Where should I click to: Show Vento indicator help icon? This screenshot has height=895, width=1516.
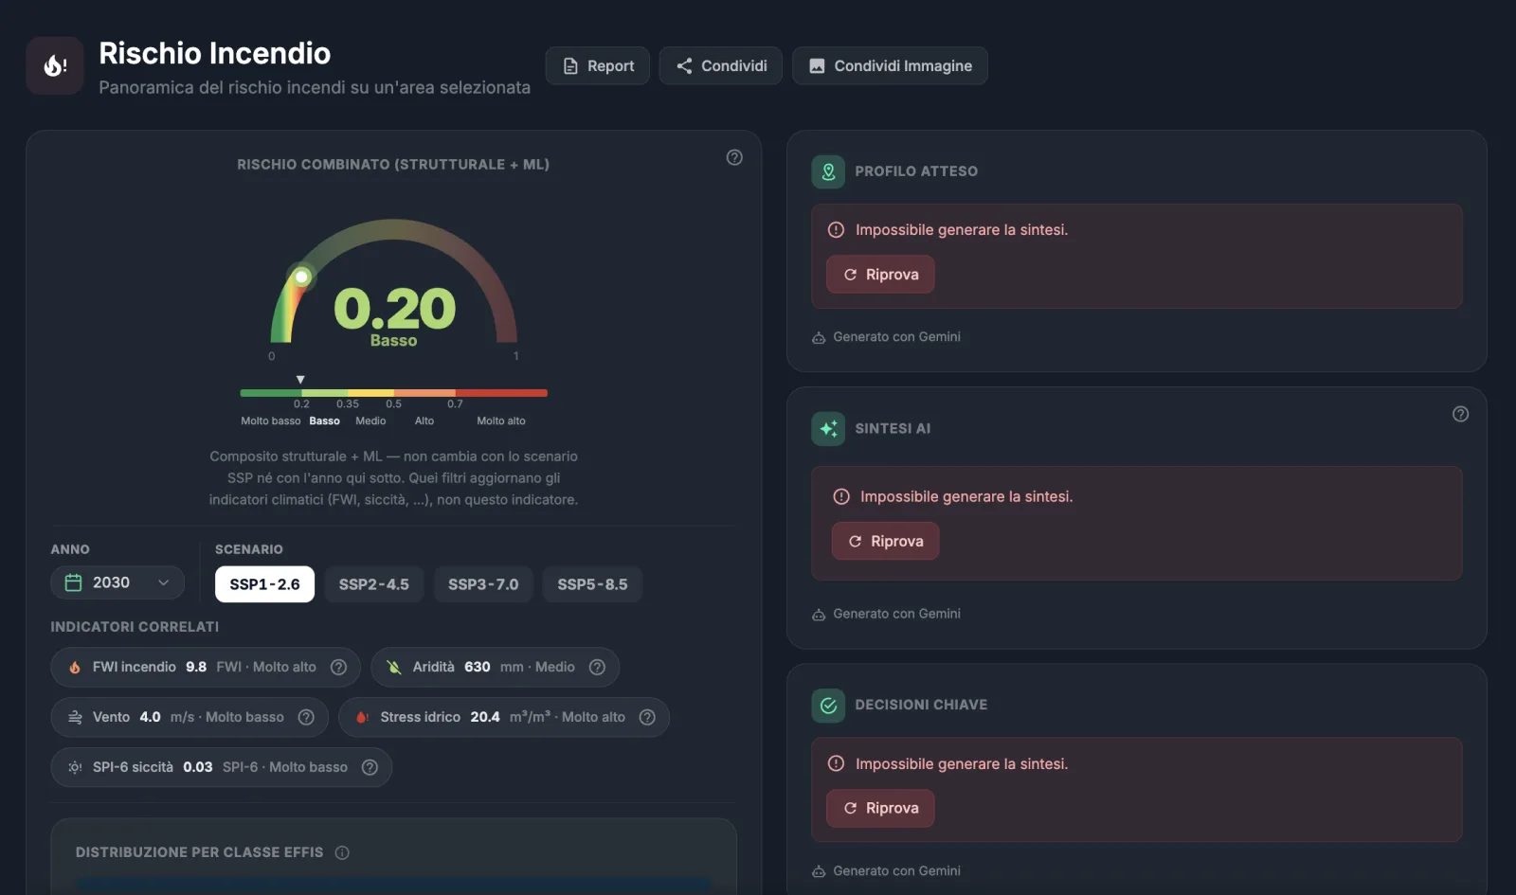pyautogui.click(x=306, y=717)
